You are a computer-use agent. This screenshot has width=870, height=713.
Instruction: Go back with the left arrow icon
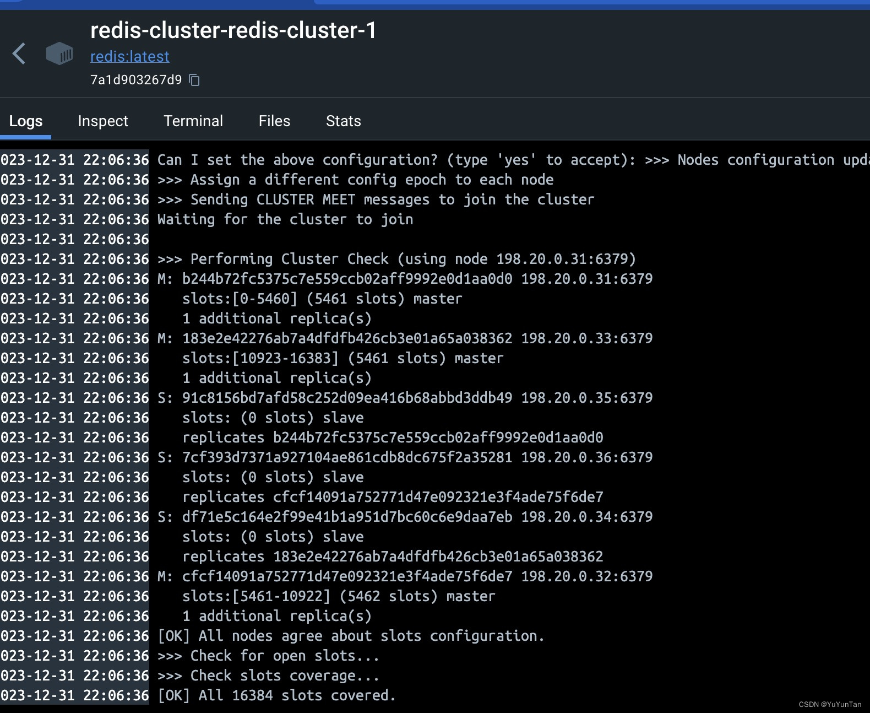[x=19, y=54]
